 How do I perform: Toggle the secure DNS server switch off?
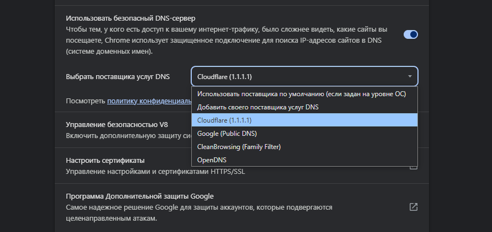pyautogui.click(x=411, y=35)
